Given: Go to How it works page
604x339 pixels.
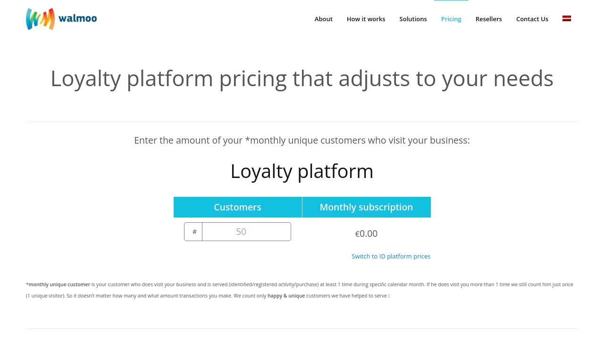Looking at the screenshot, I should coord(366,19).
